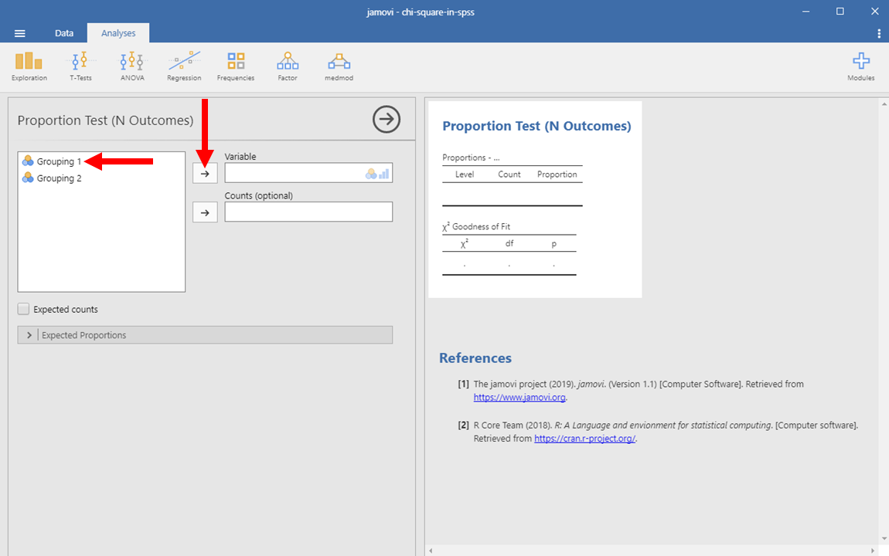Viewport: 889px width, 556px height.
Task: Open the Exploration analyses menu
Action: click(29, 66)
